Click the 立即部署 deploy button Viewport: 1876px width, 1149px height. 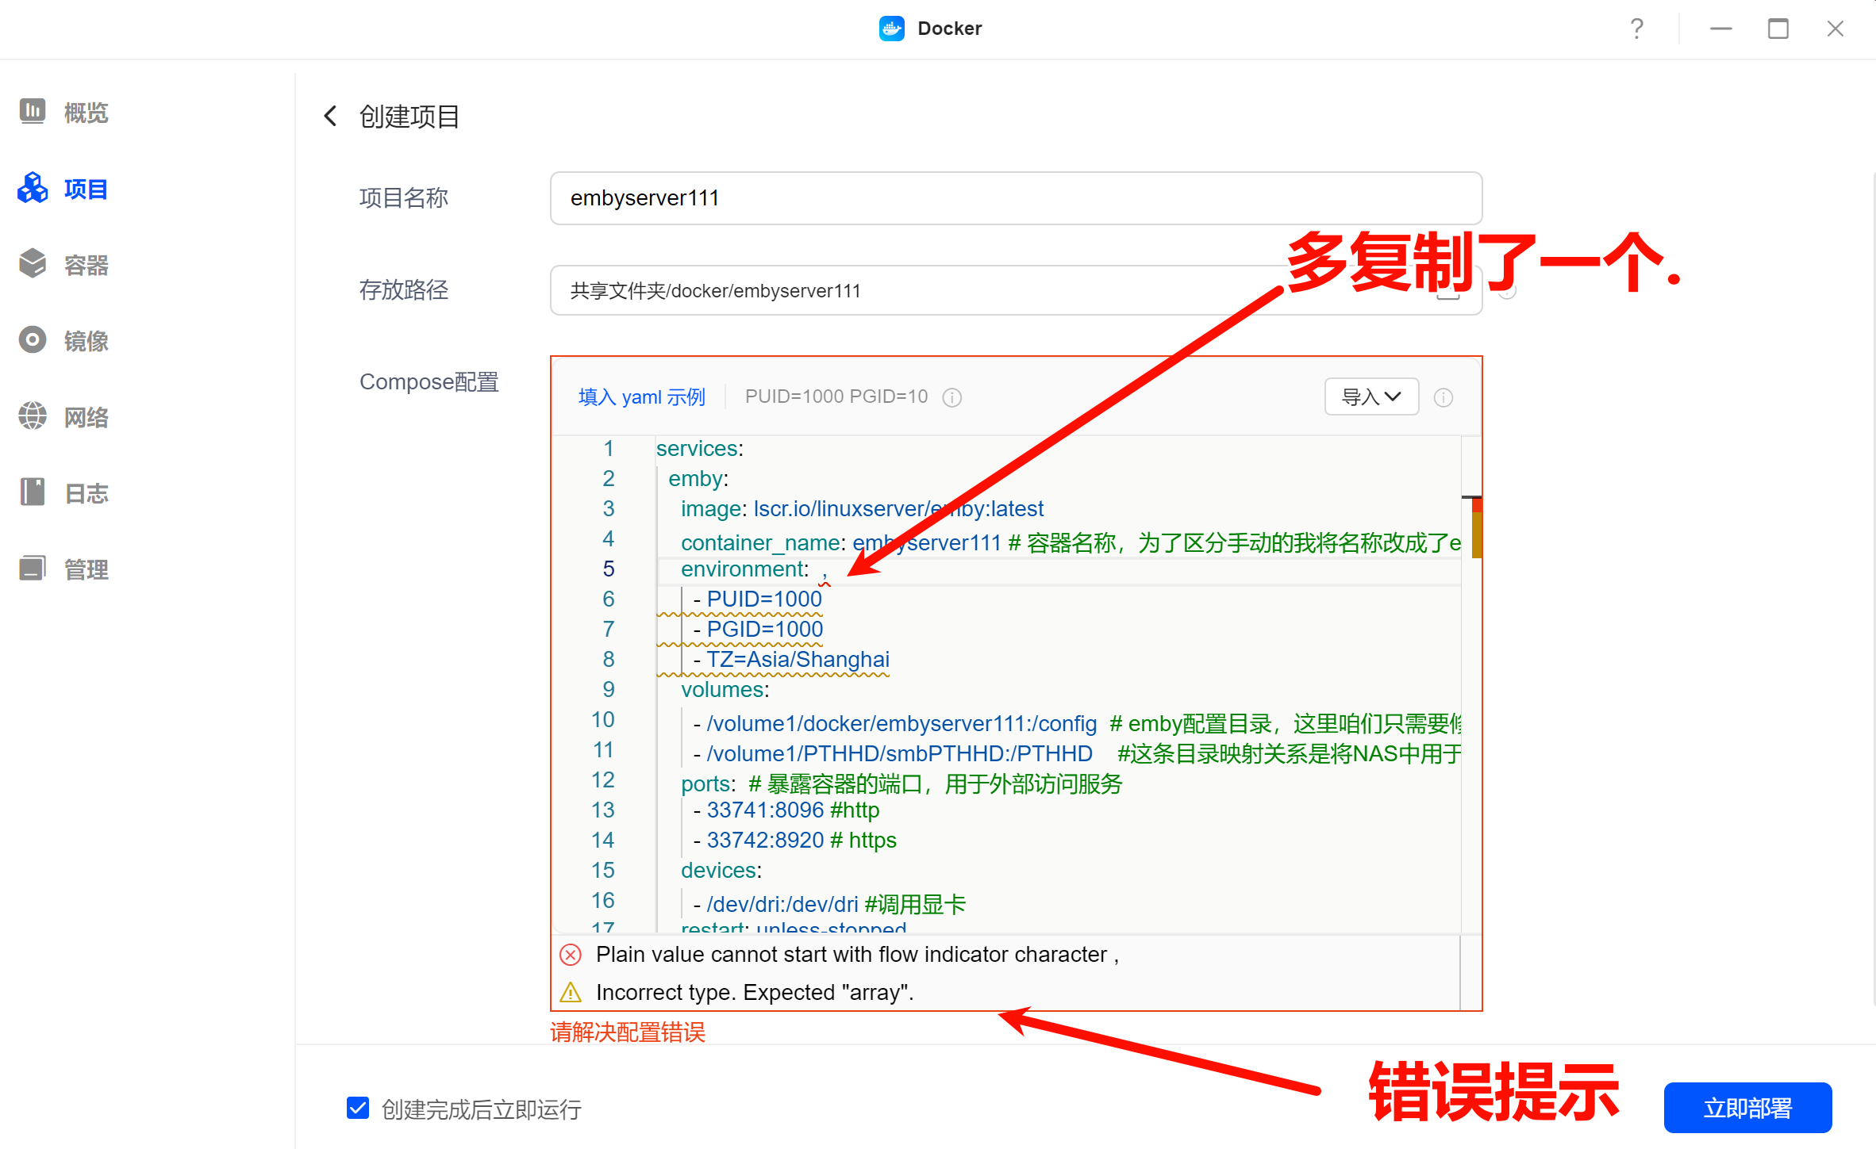[x=1747, y=1108]
